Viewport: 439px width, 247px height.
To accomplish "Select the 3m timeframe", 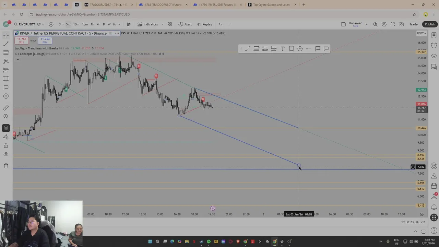I will coord(61,24).
